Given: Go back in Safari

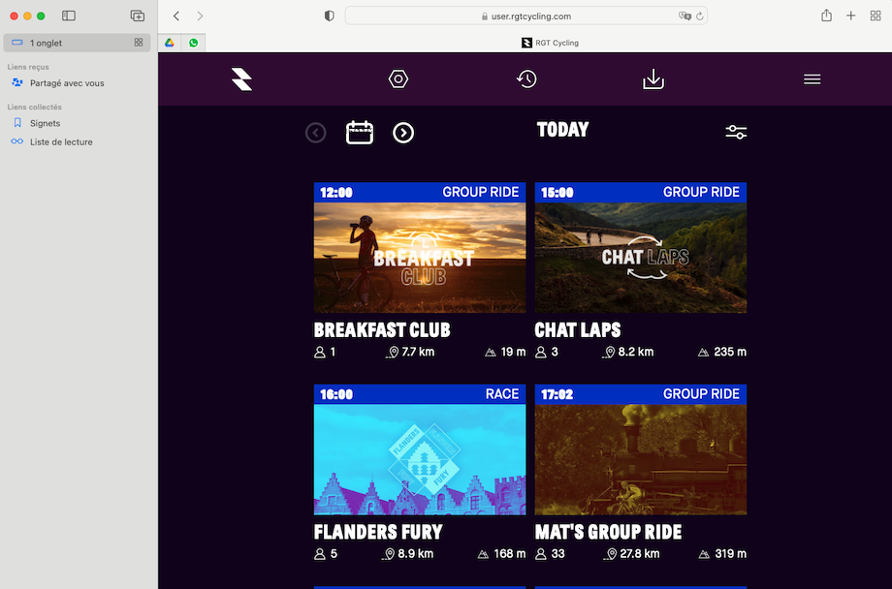Looking at the screenshot, I should [x=176, y=15].
